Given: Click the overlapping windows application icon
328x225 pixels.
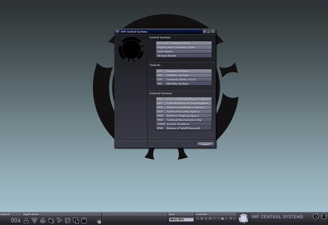Looking at the screenshot, I should tap(76, 221).
